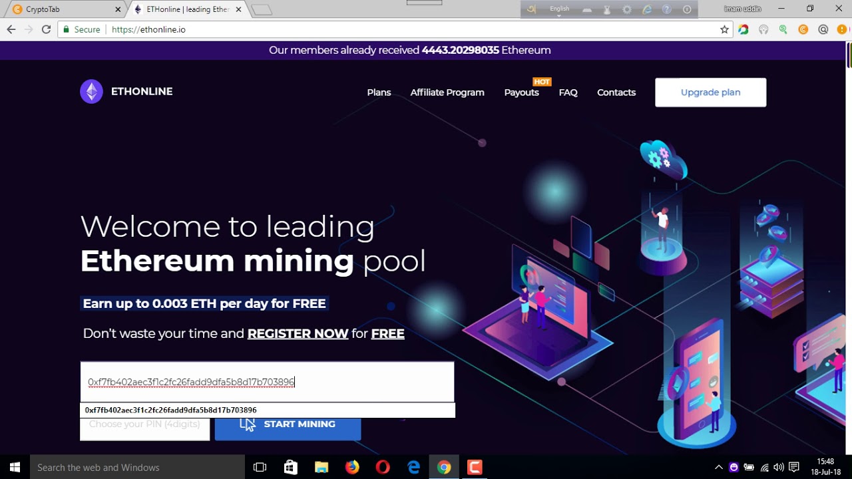The height and width of the screenshot is (479, 852).
Task: Click the START MINING button
Action: (x=288, y=426)
